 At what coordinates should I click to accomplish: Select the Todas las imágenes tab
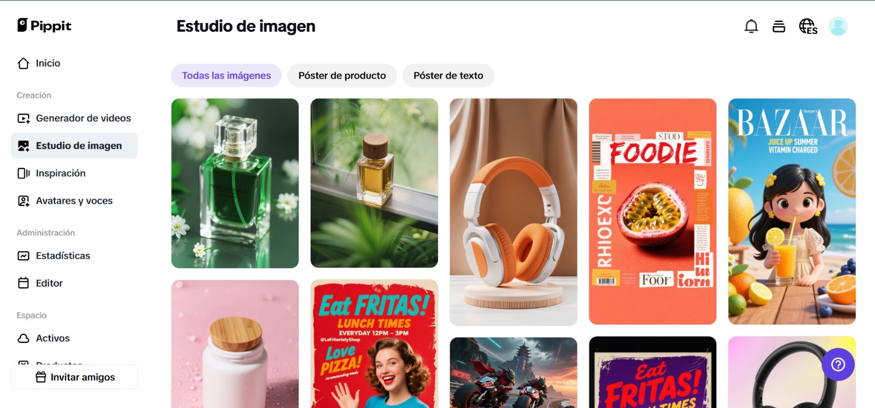(x=226, y=75)
